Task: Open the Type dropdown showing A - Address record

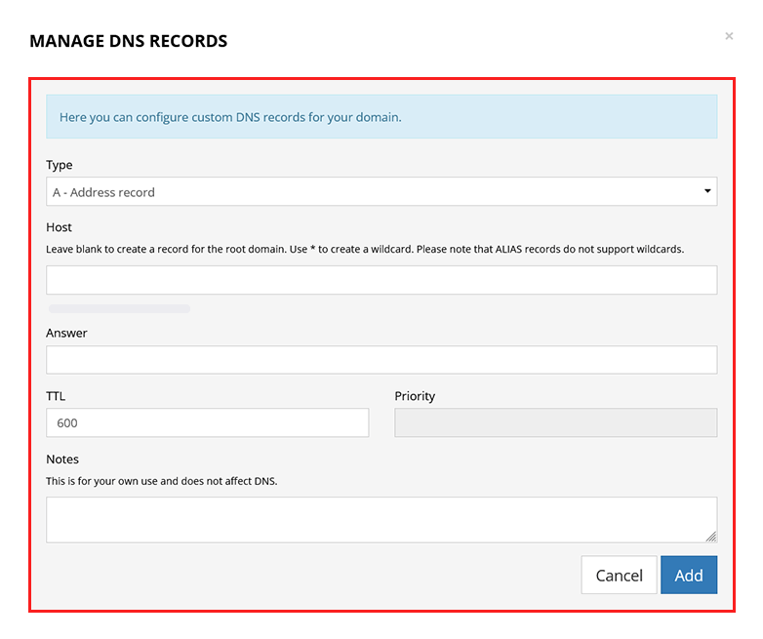Action: click(x=381, y=191)
